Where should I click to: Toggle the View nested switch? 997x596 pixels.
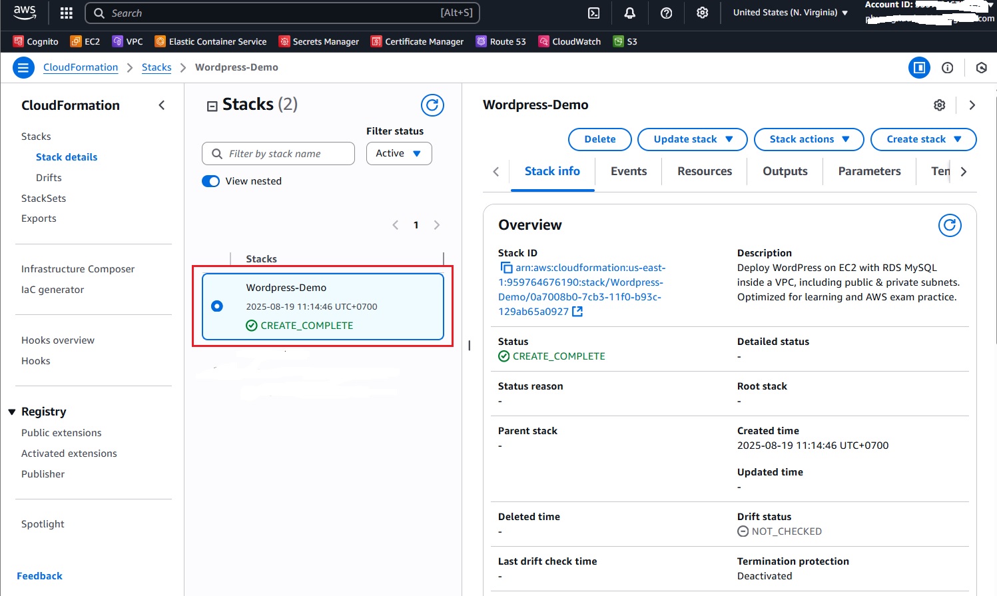tap(210, 181)
